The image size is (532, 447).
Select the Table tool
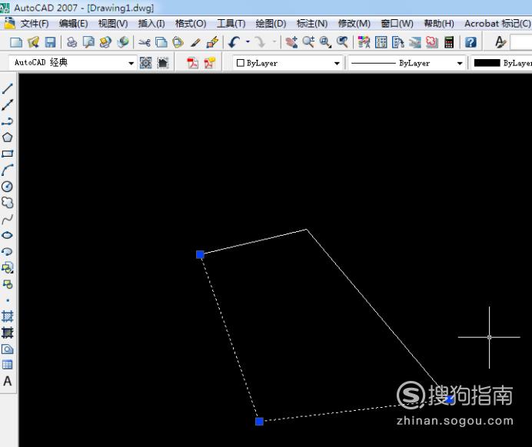(7, 365)
